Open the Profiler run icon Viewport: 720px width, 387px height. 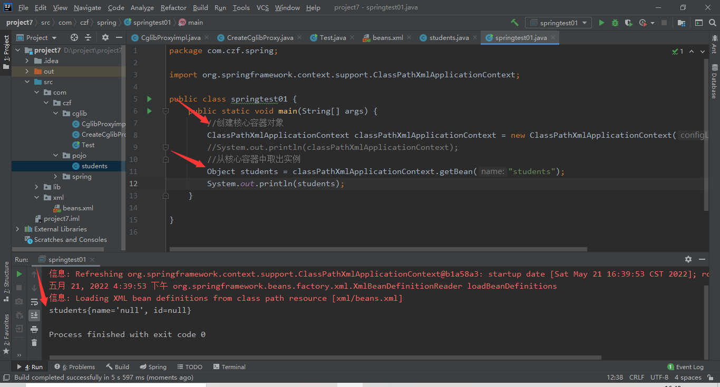coord(643,23)
